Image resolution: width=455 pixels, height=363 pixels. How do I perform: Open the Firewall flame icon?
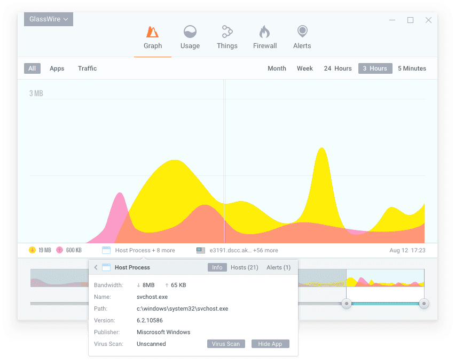(265, 32)
